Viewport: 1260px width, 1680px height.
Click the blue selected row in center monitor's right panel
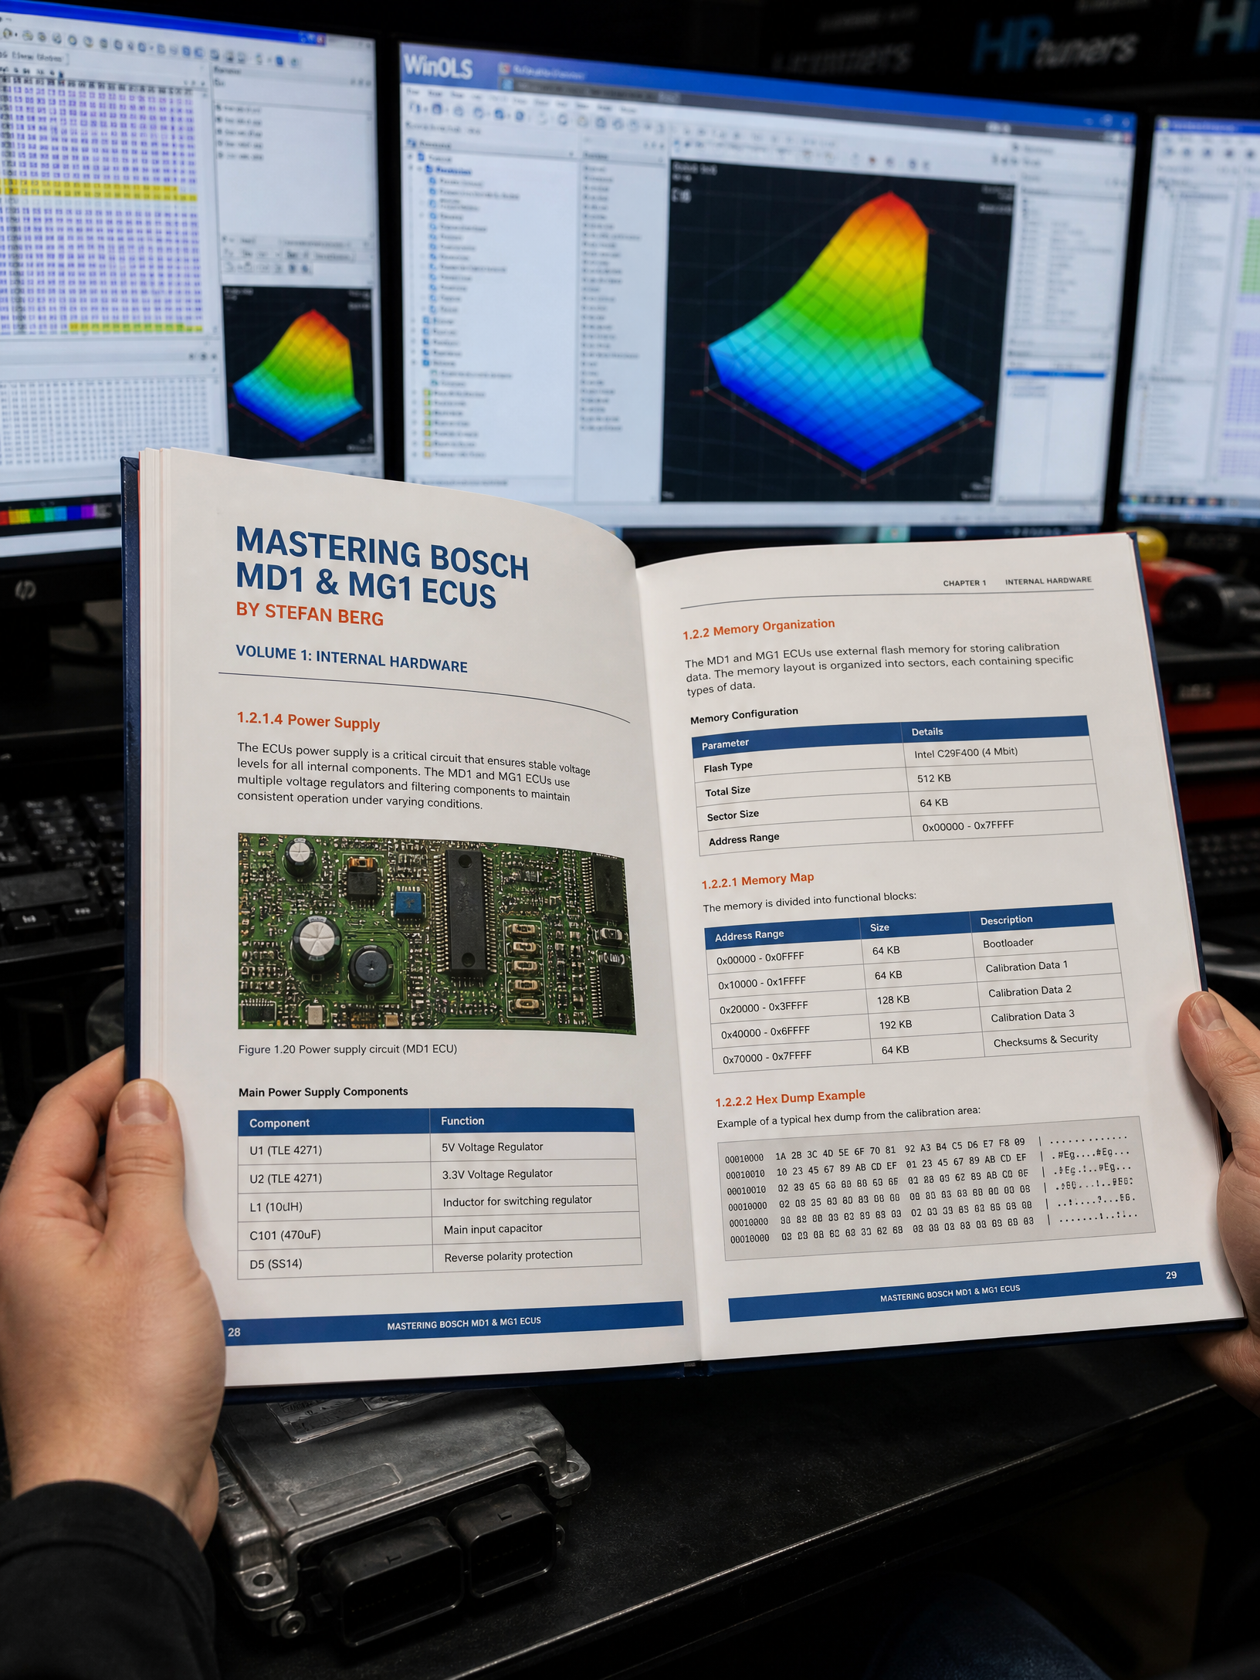[1055, 374]
